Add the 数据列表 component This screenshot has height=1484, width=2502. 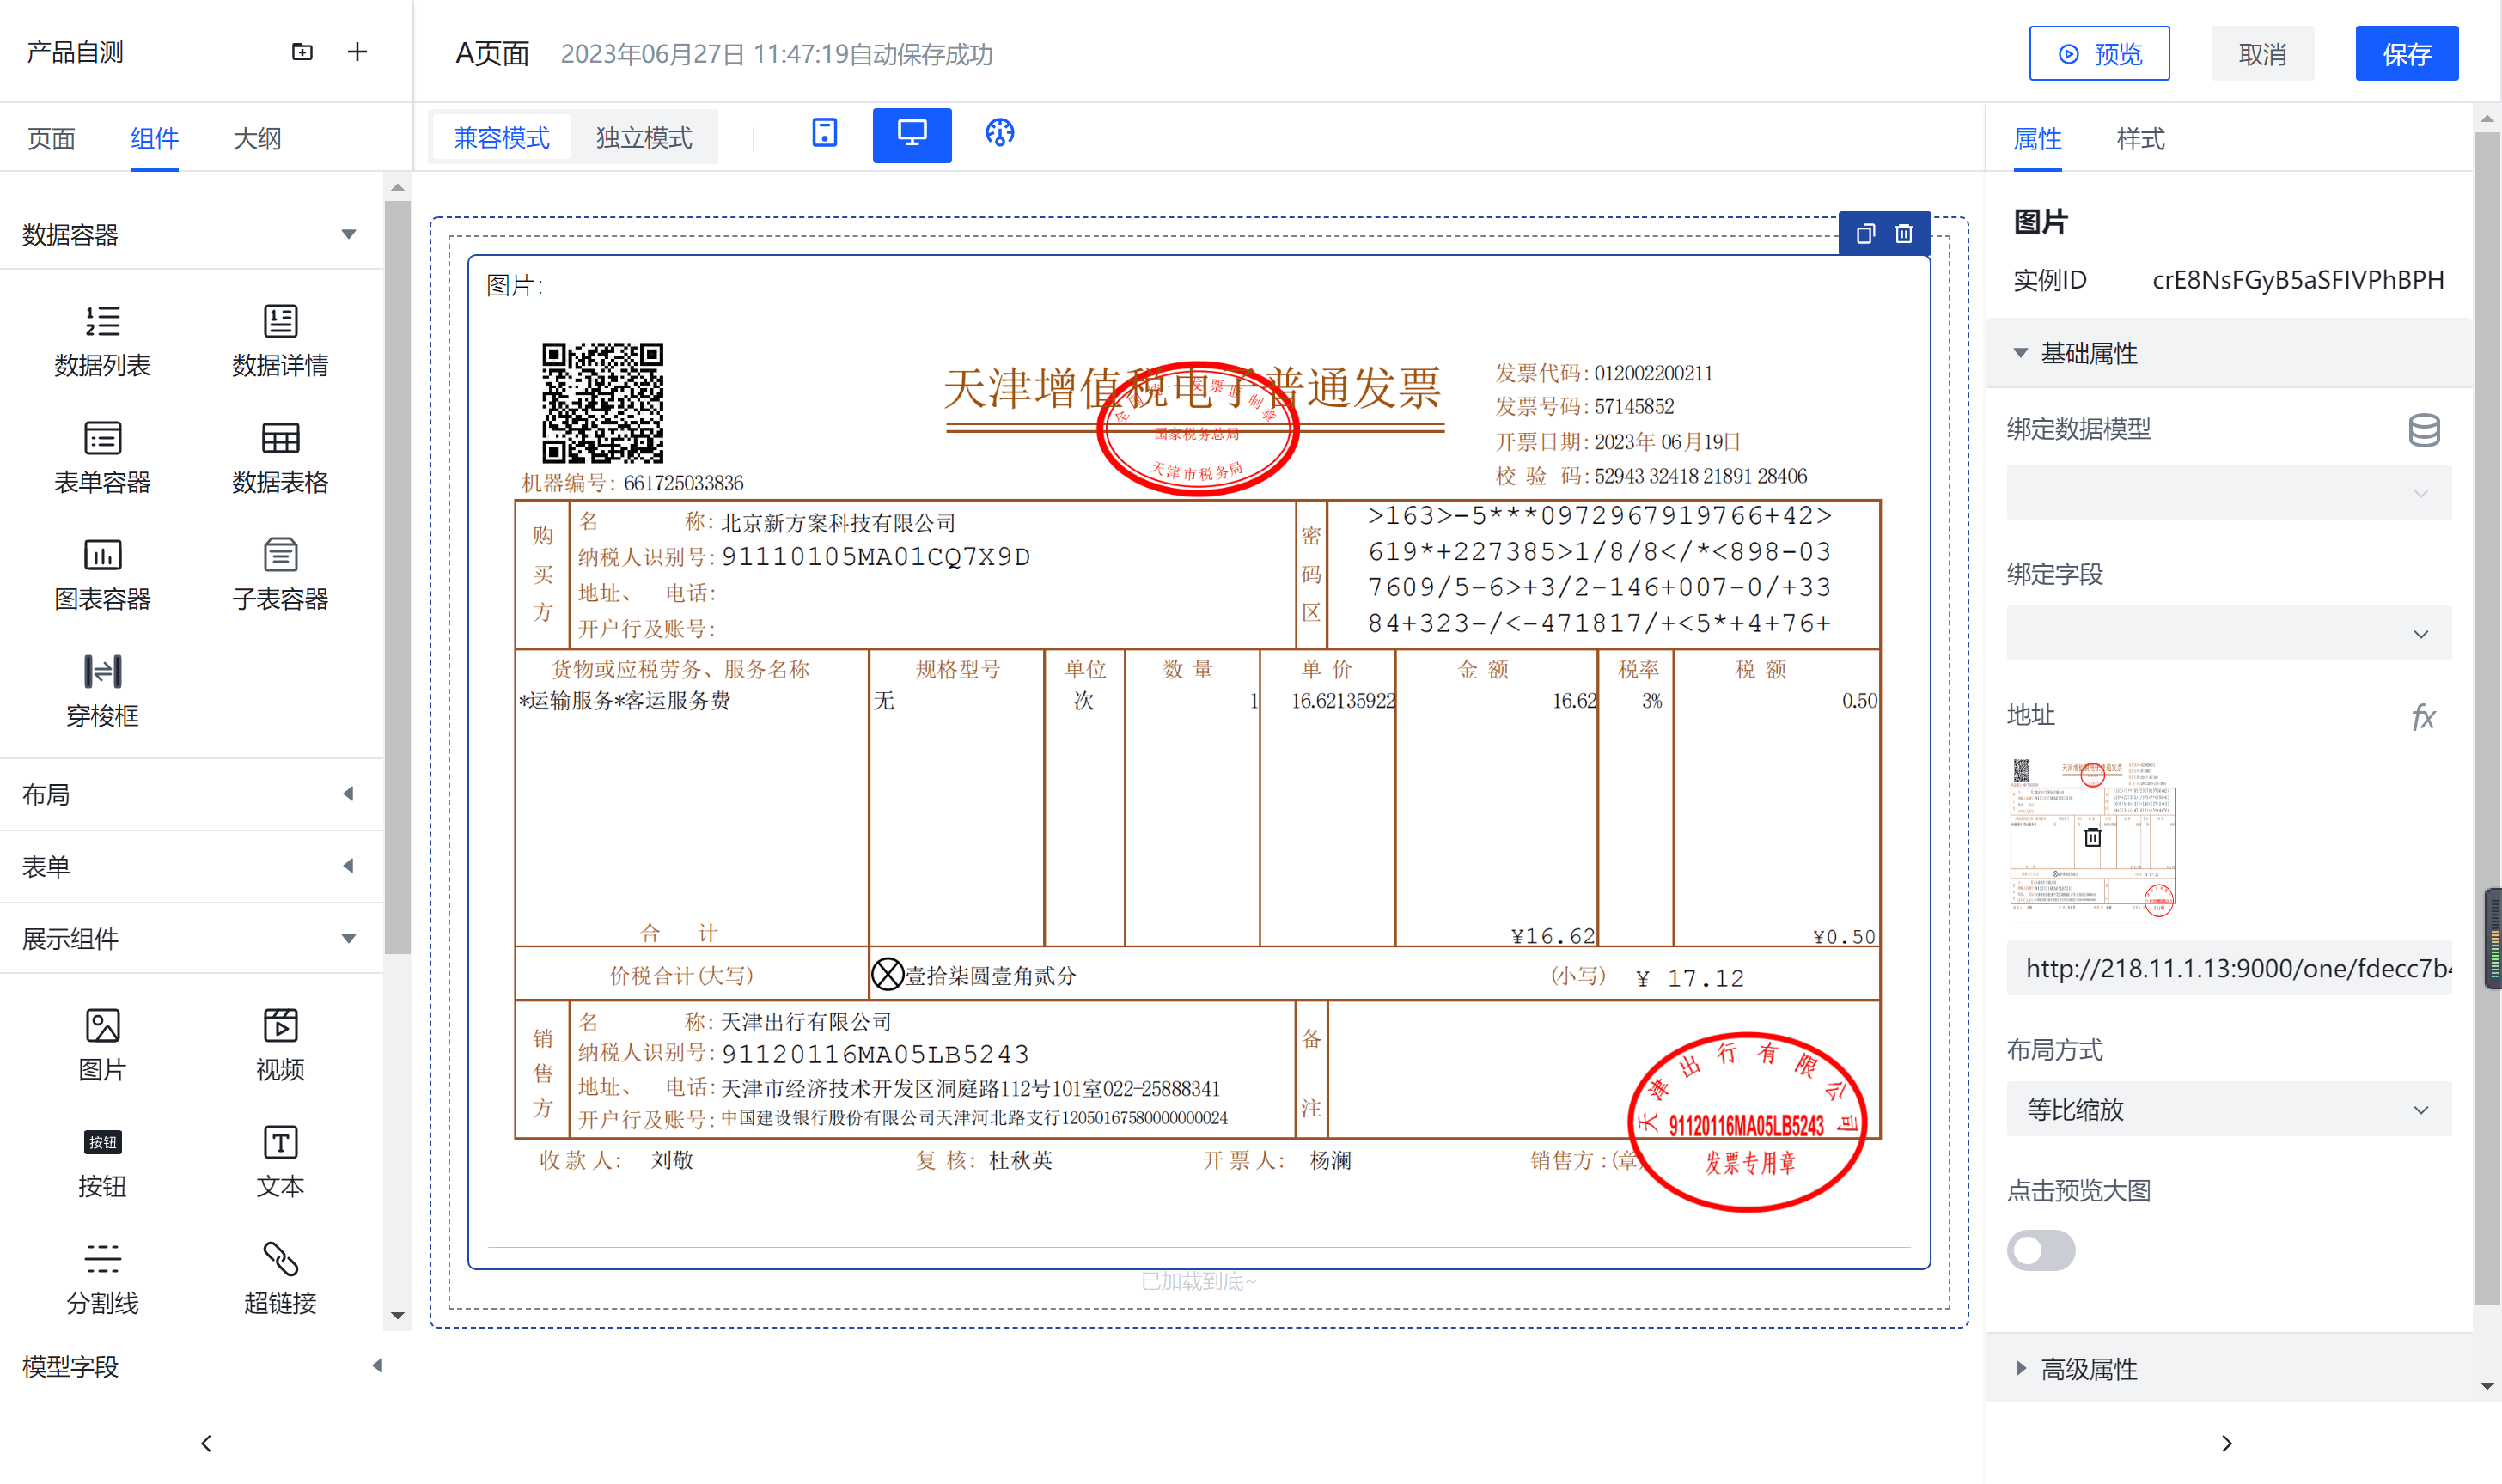pos(102,341)
